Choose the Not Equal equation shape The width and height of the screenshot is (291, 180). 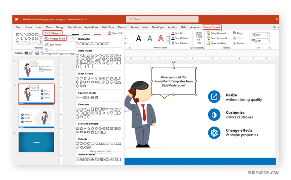click(96, 98)
